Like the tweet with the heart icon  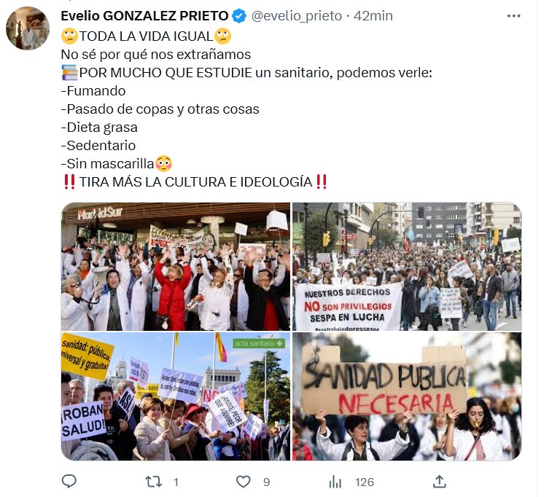click(x=243, y=482)
